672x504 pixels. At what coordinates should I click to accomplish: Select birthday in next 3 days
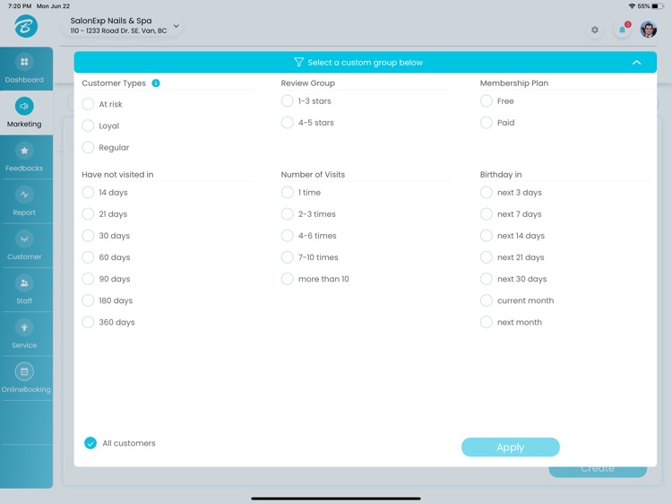487,193
